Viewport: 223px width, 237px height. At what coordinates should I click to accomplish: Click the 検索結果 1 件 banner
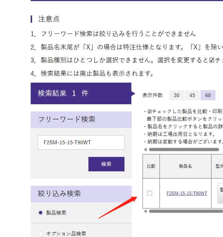point(81,93)
